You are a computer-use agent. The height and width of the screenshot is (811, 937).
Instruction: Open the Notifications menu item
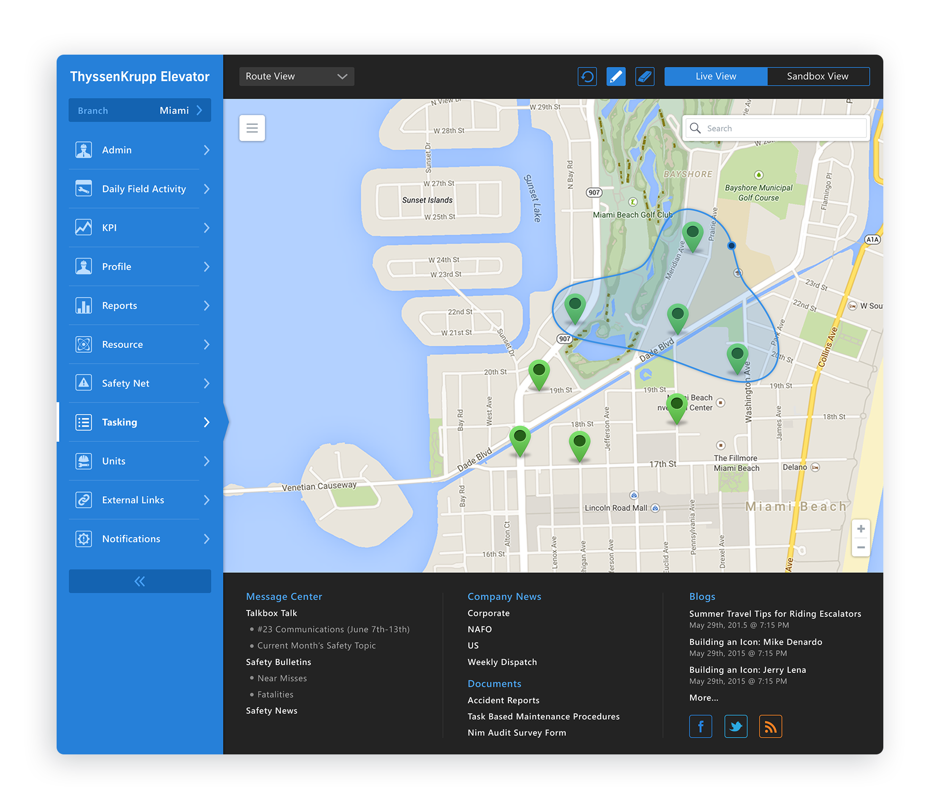tap(140, 539)
